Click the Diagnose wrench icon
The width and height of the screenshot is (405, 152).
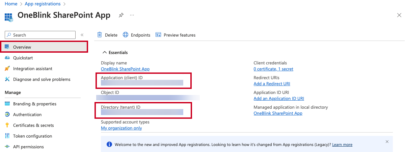7,79
